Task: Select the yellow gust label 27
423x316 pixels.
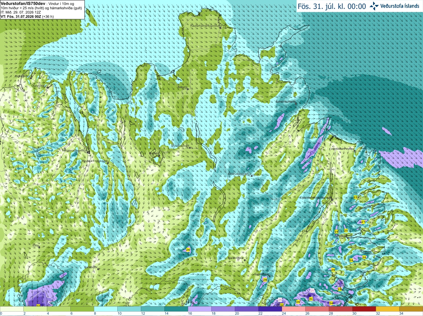Action: [363, 222]
